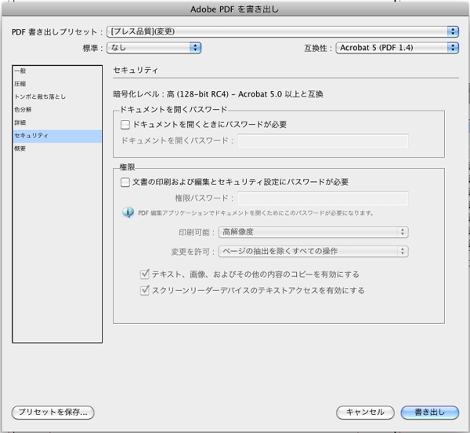Click the セキュリティ panel heading
The image size is (470, 433).
pos(136,71)
